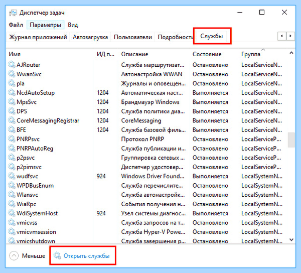Switch to the Автозагрузка tab

click(90, 37)
